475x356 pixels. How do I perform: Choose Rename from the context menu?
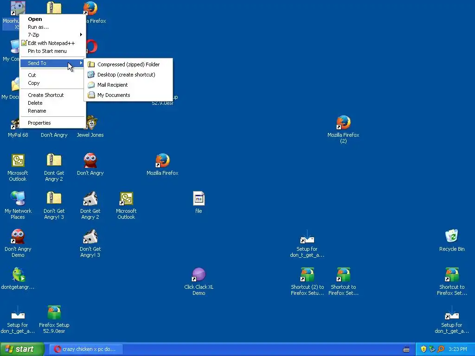[x=53, y=111]
